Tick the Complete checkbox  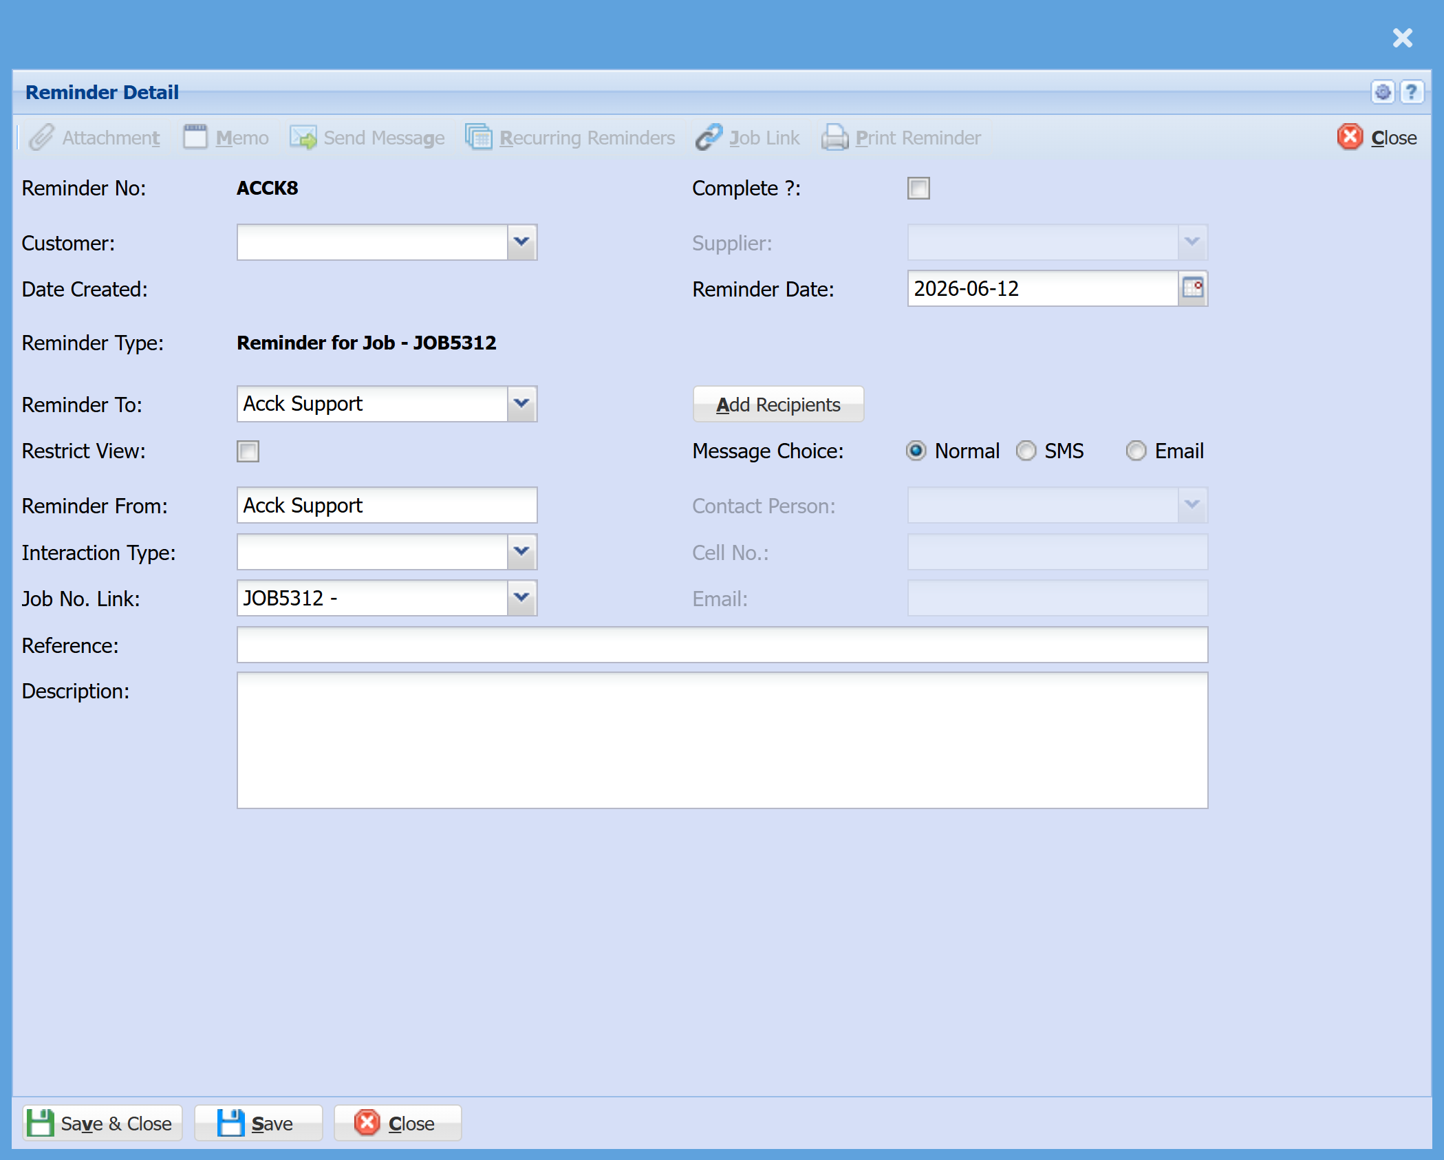(x=918, y=188)
